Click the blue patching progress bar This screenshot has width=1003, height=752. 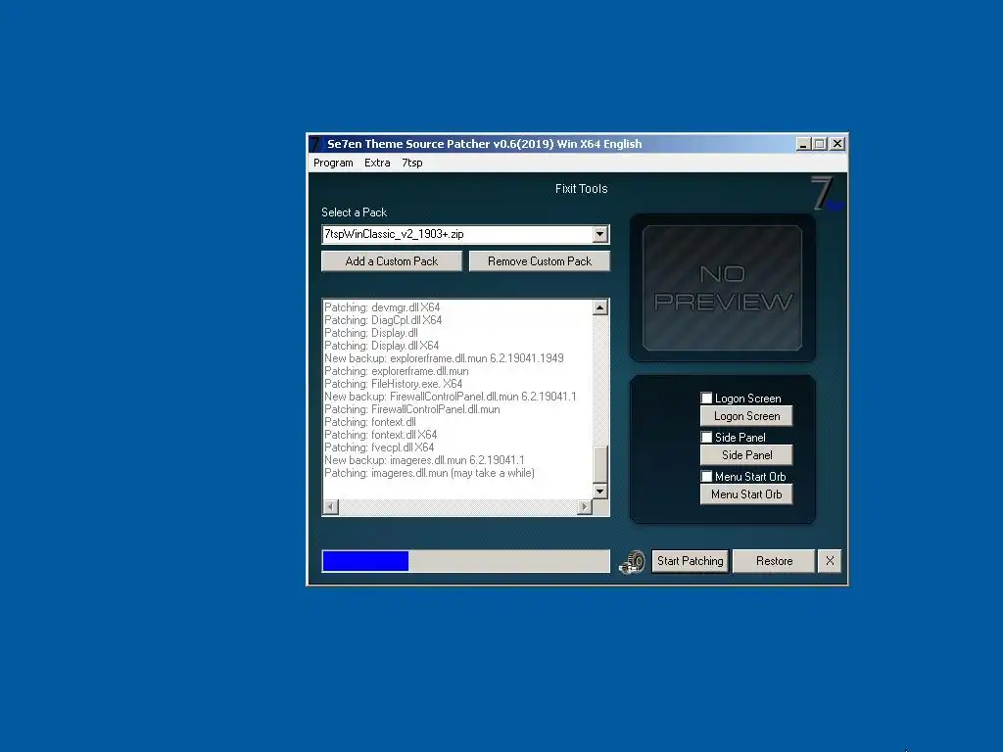point(465,561)
